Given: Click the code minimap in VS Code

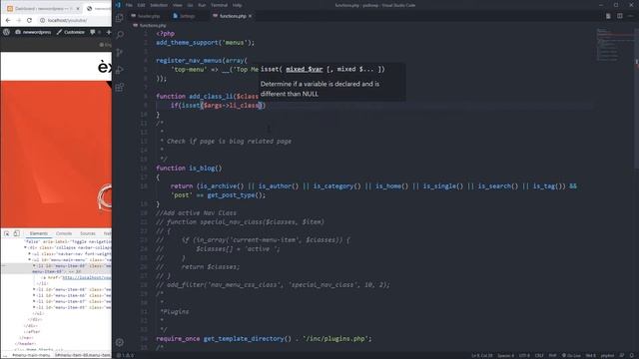Looking at the screenshot, I should tap(614, 45).
